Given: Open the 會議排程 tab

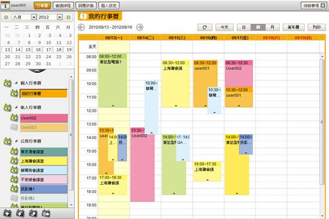Looking at the screenshot, I should [x=63, y=6].
